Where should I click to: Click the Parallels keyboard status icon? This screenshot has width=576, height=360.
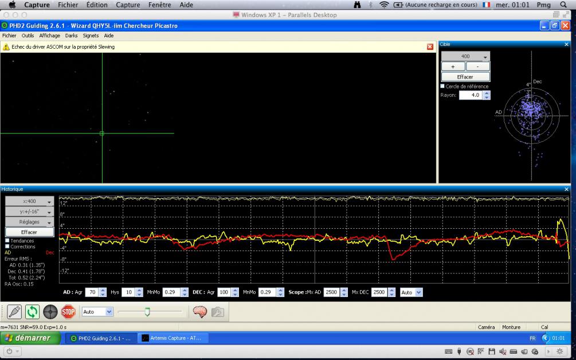448,351
